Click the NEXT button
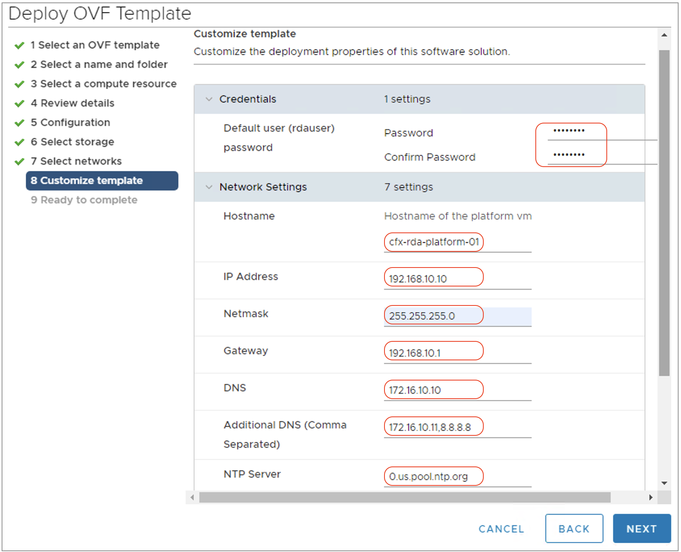Screen dimensions: 681x552 coord(641,528)
